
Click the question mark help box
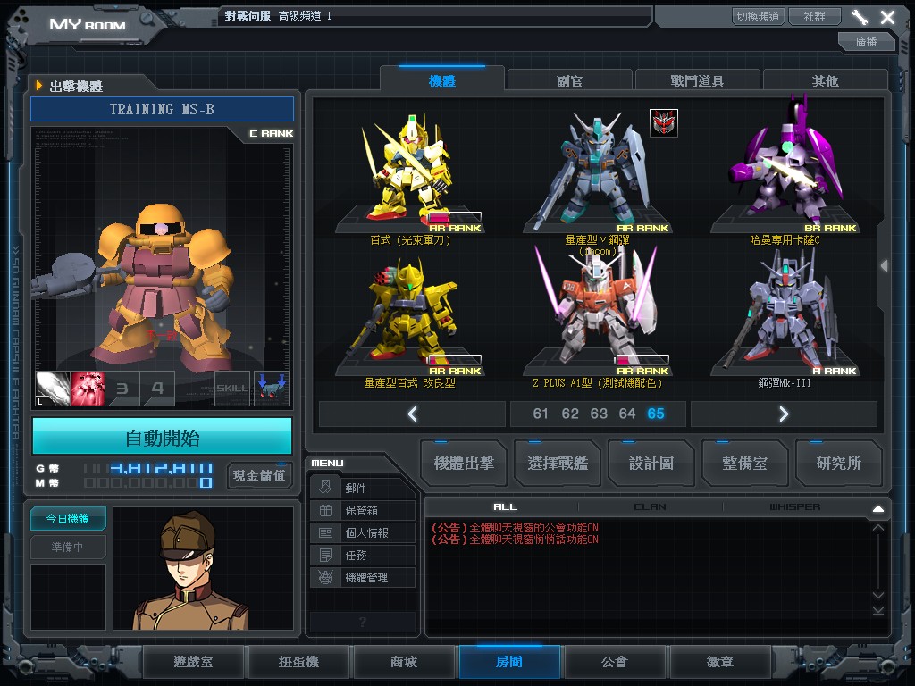click(x=363, y=622)
